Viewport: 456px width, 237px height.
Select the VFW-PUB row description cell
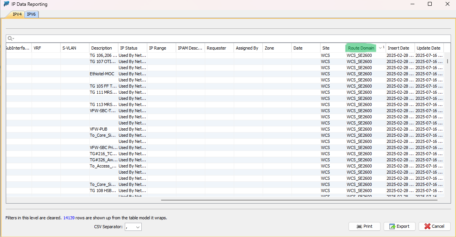(x=99, y=129)
